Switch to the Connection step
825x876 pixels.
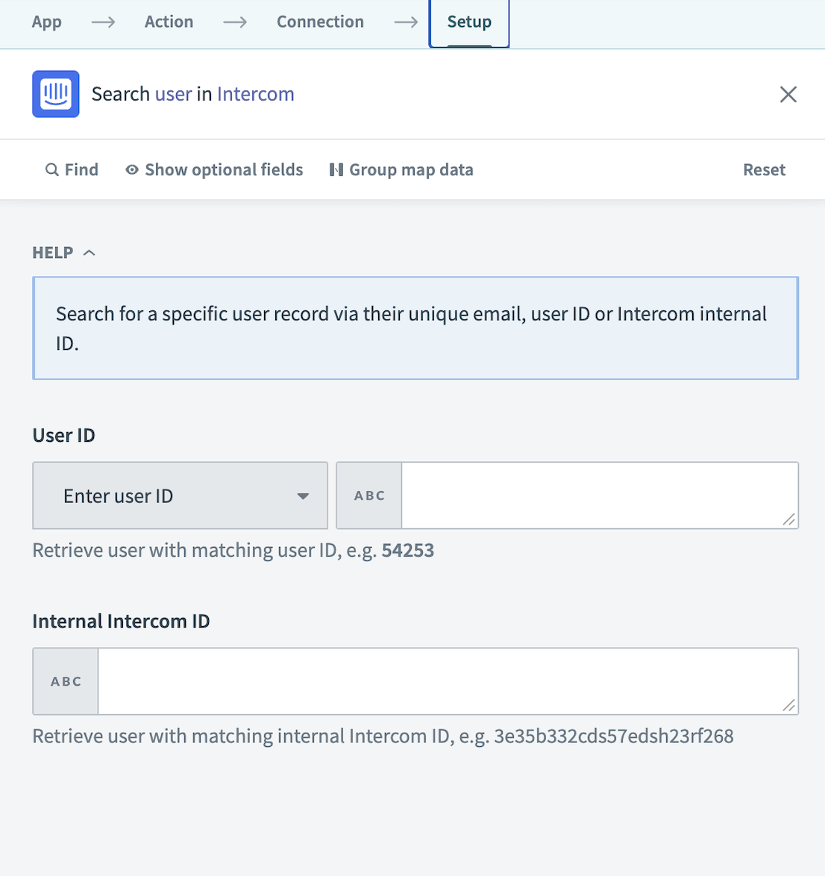[320, 22]
